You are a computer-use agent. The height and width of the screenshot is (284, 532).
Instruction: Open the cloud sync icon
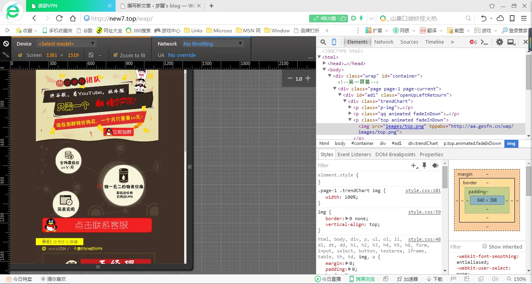click(500, 18)
